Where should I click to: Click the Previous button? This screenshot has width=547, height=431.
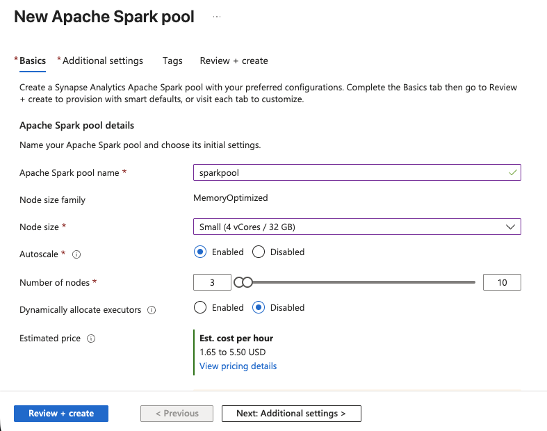(177, 414)
